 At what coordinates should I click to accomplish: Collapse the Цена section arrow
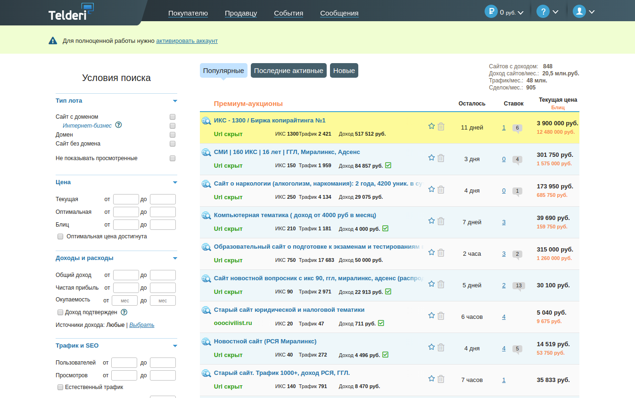[x=175, y=182]
